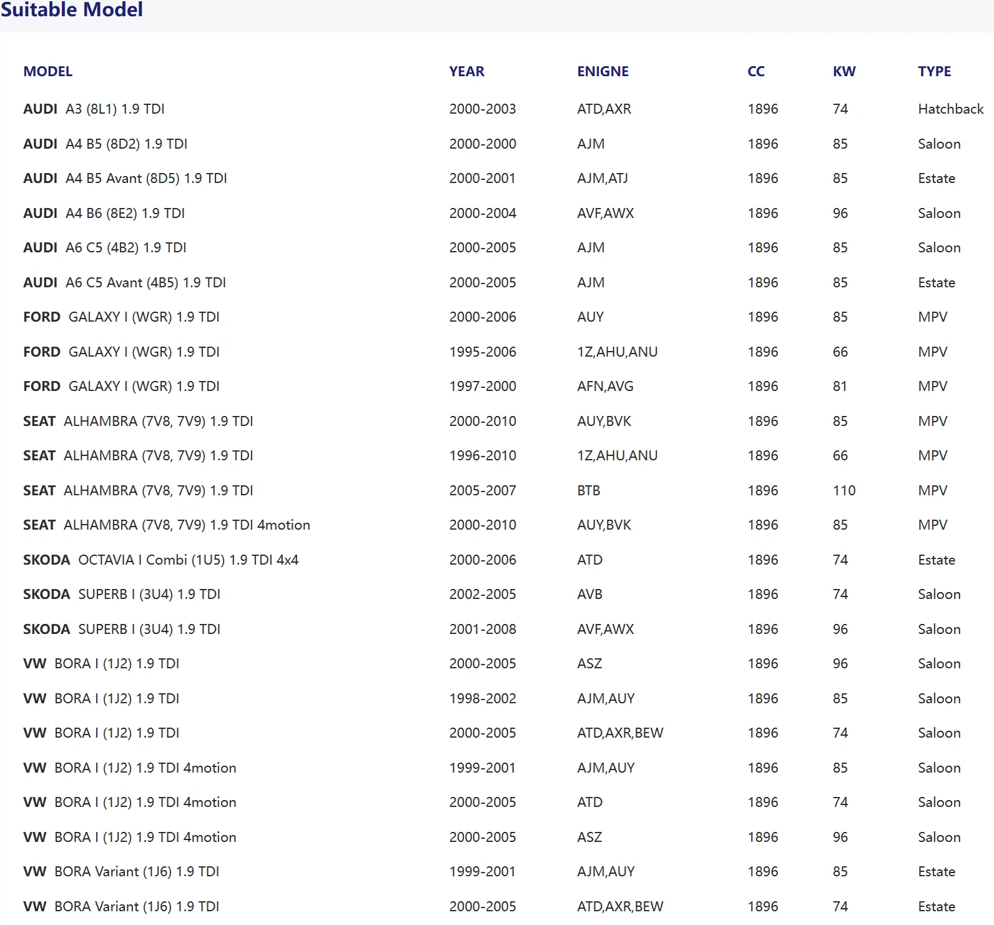The image size is (994, 925).
Task: Click SKODA SUPERB model cell in the AVB row
Action: tap(122, 594)
